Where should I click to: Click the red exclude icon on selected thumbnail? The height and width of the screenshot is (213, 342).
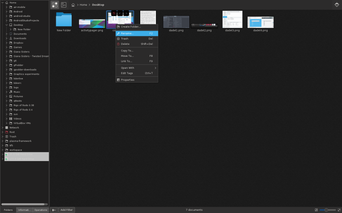pyautogui.click(x=114, y=13)
